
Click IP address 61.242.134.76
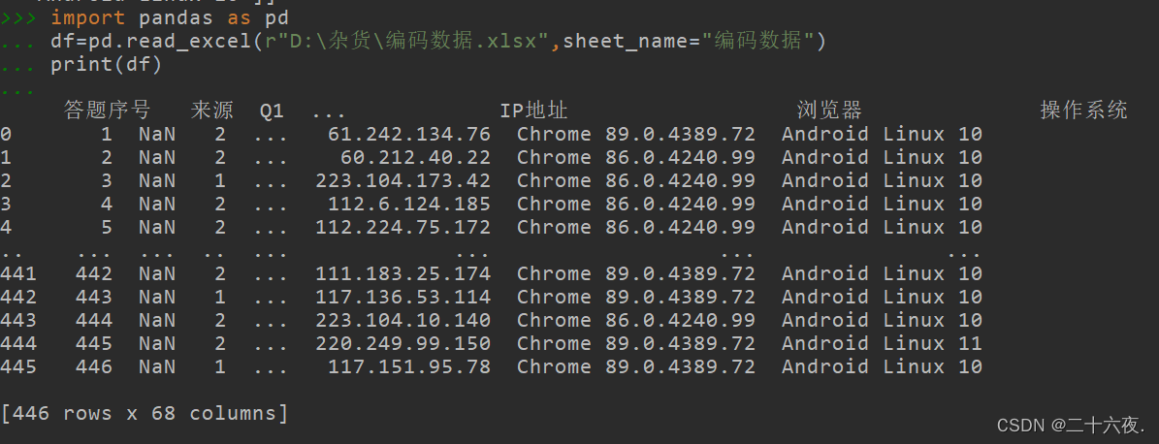pos(408,134)
